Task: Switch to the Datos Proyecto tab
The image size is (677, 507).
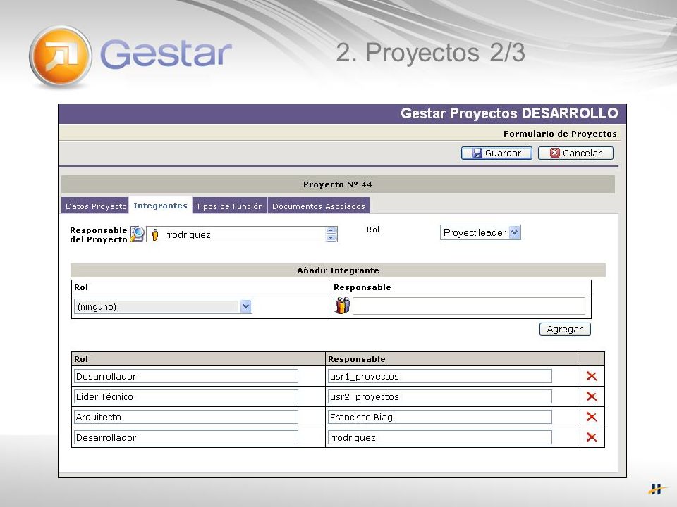Action: 95,206
